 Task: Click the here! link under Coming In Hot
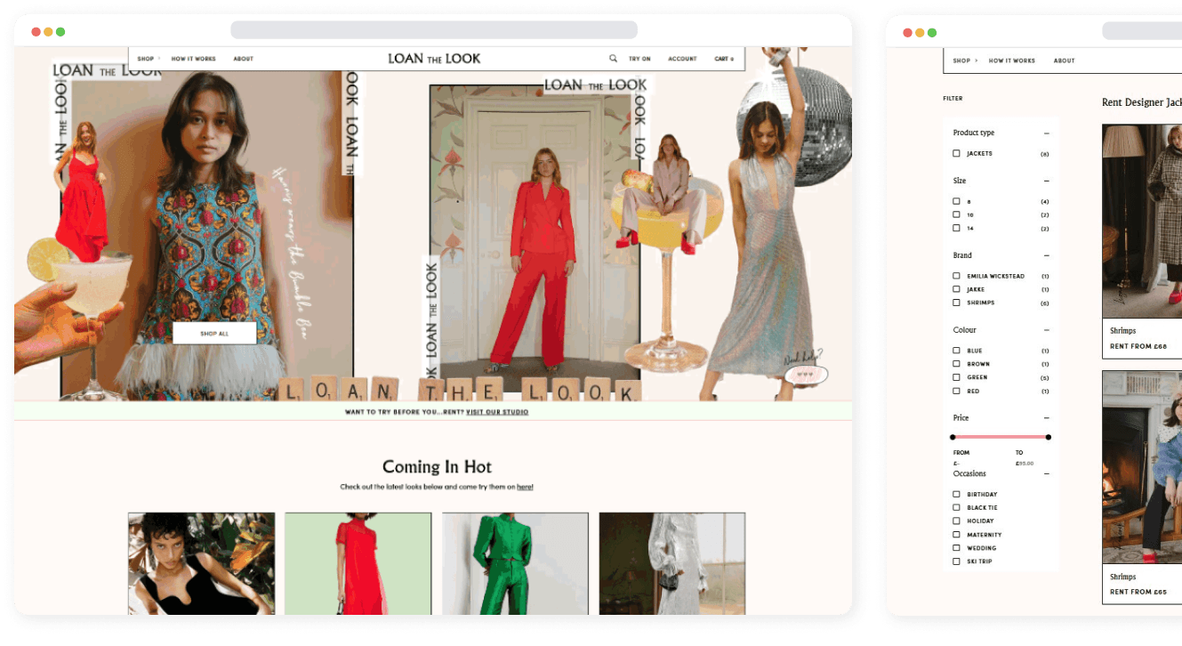tap(527, 487)
